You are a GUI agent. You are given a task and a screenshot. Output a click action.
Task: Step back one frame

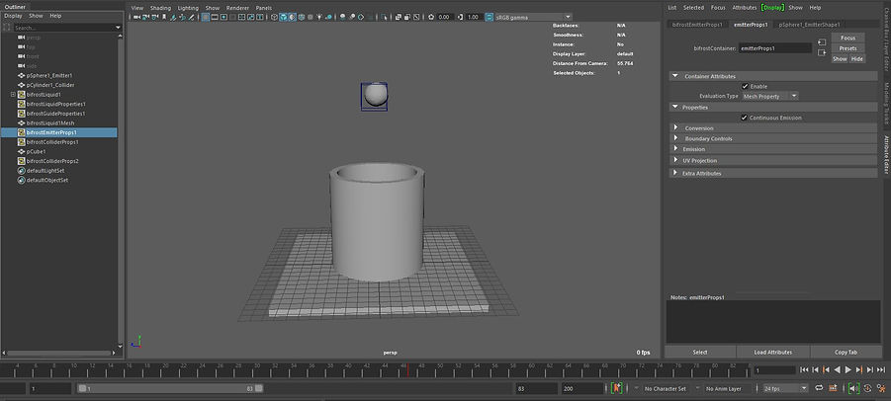[x=815, y=369]
